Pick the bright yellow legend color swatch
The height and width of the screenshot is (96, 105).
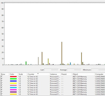pyautogui.click(x=13, y=83)
